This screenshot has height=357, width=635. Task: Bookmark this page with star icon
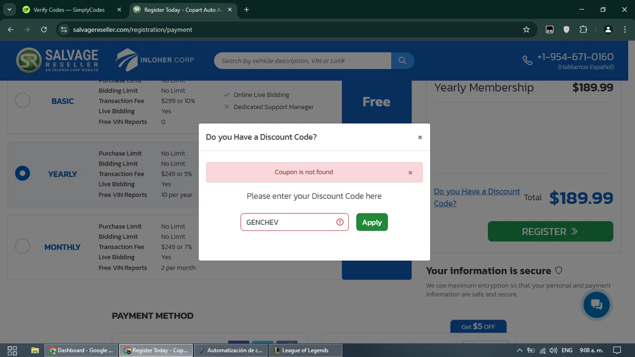[526, 29]
